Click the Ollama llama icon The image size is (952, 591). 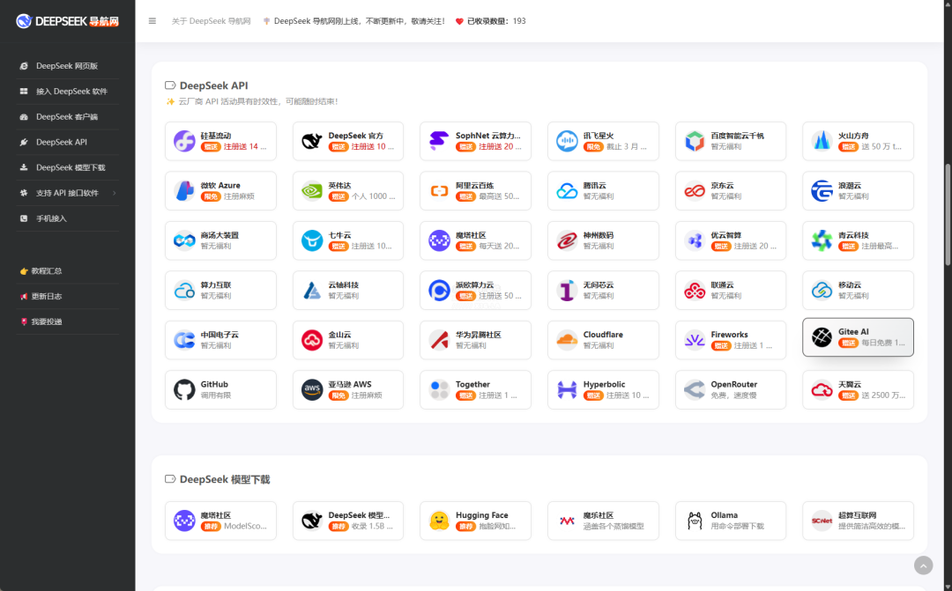click(x=695, y=521)
